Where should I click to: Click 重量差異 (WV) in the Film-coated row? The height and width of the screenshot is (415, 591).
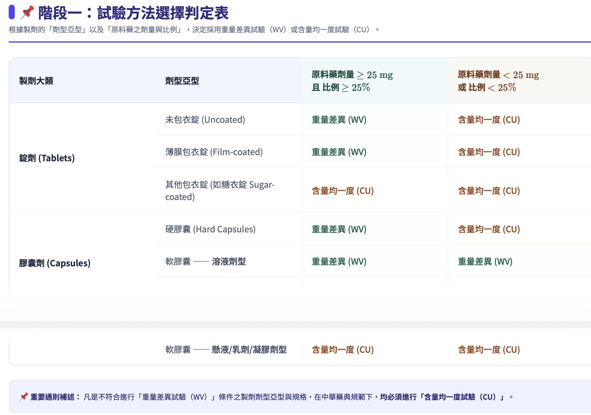pyautogui.click(x=339, y=152)
